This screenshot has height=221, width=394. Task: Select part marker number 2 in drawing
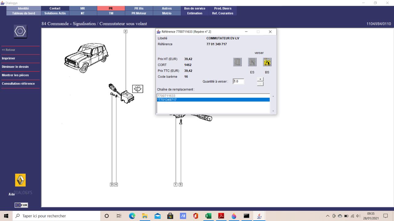click(126, 31)
